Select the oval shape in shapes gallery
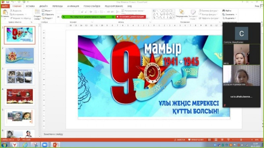 pos(167,11)
